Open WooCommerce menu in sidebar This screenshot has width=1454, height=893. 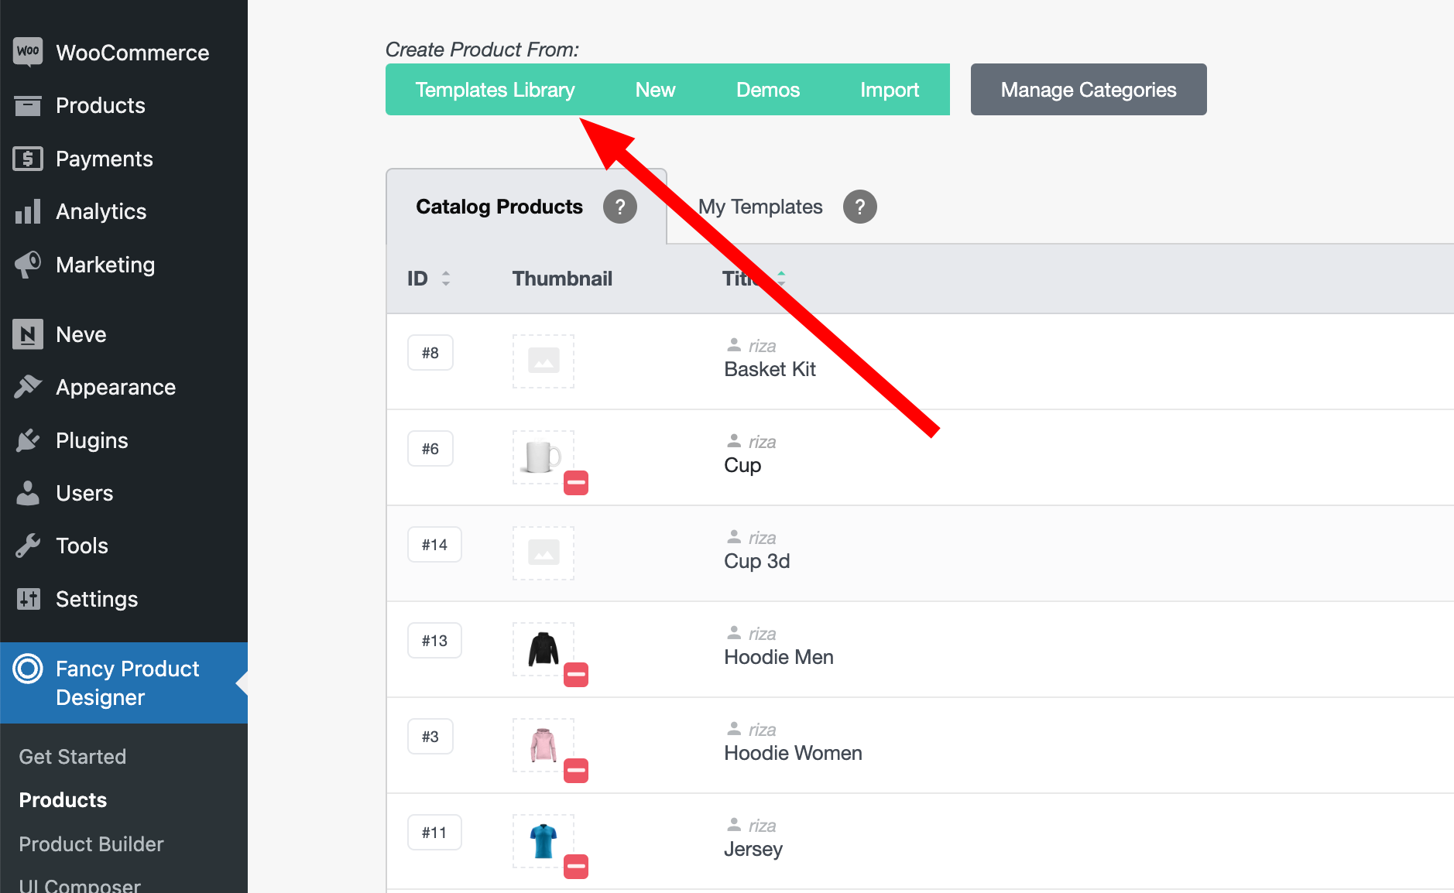click(124, 53)
